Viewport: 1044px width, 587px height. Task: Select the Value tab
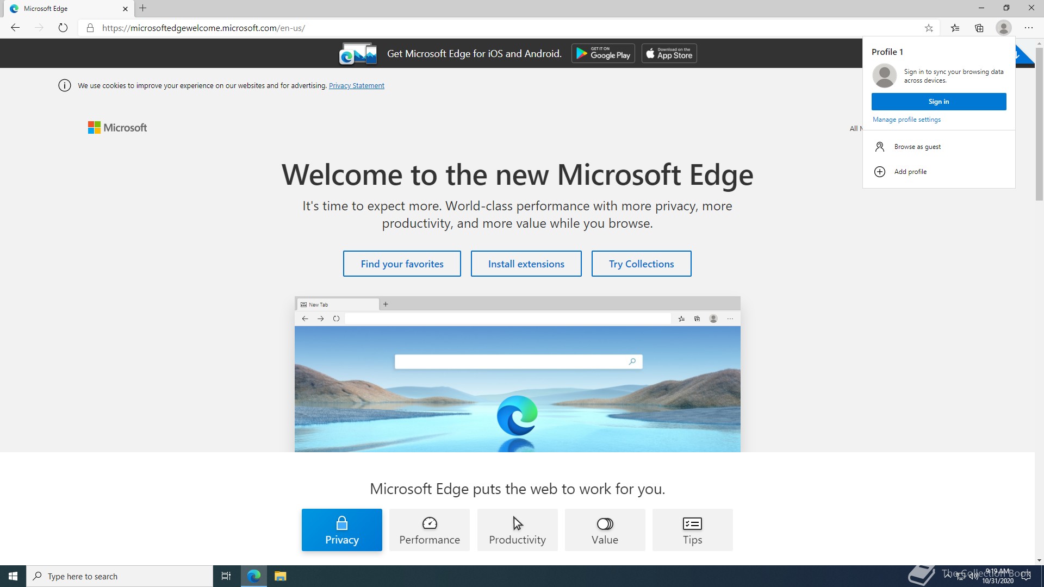click(605, 530)
